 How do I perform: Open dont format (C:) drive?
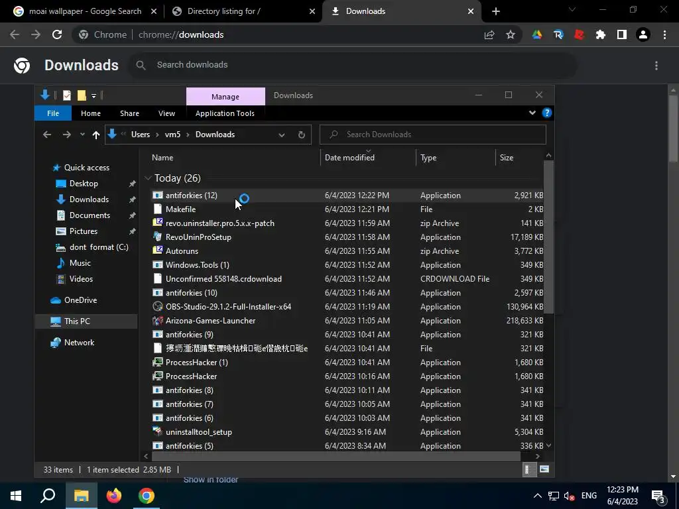click(x=99, y=247)
